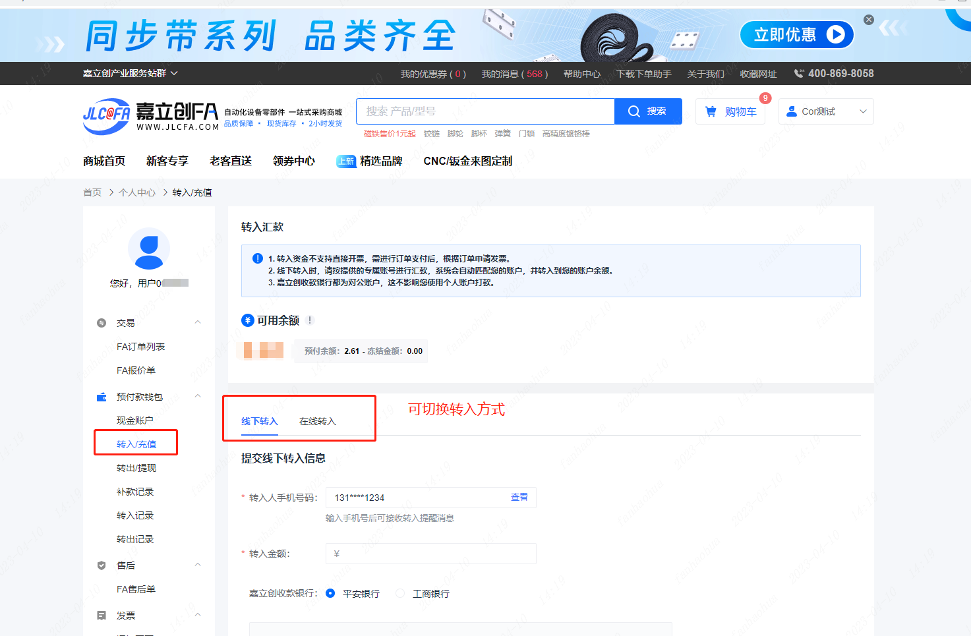The height and width of the screenshot is (636, 971).
Task: Expand the 嘉立创产业服务站群 dropdown
Action: [130, 74]
